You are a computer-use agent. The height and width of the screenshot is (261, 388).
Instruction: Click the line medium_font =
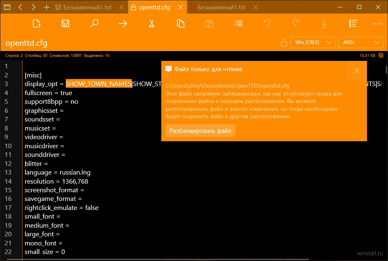coord(47,225)
